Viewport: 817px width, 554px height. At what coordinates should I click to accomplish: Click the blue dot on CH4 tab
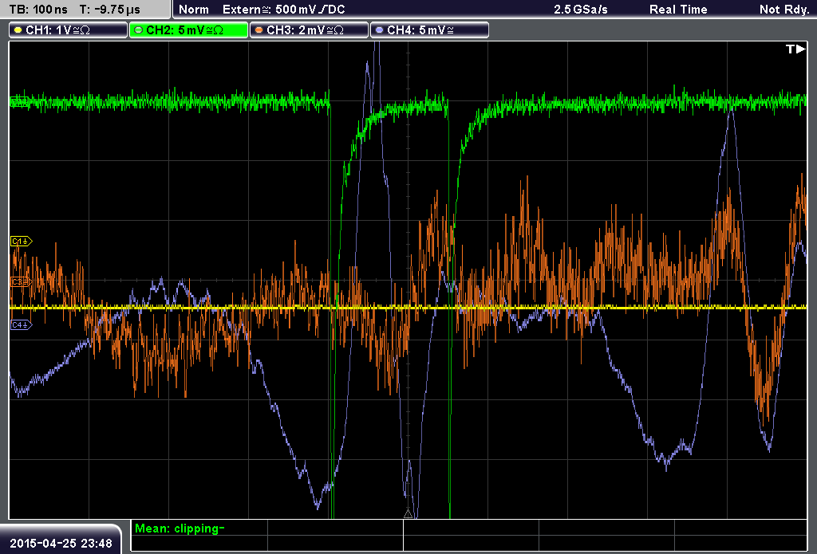[379, 30]
